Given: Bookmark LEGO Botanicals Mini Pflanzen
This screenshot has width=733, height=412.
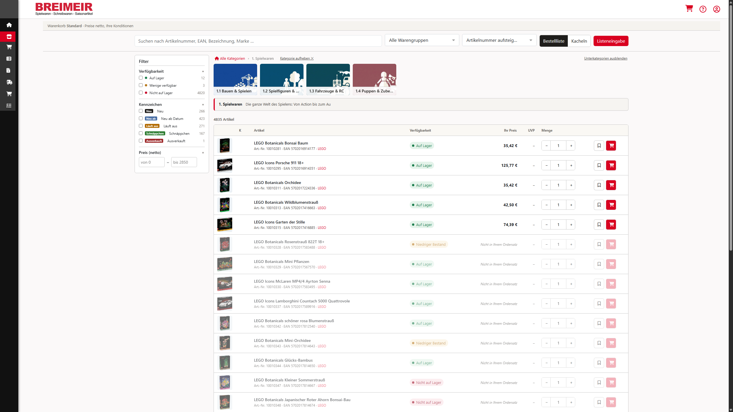Looking at the screenshot, I should 599,264.
